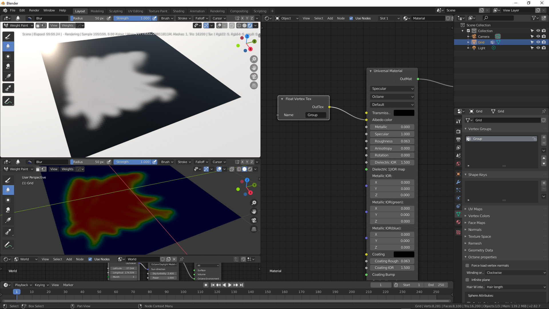Add a new vertex group with plus button

544,138
